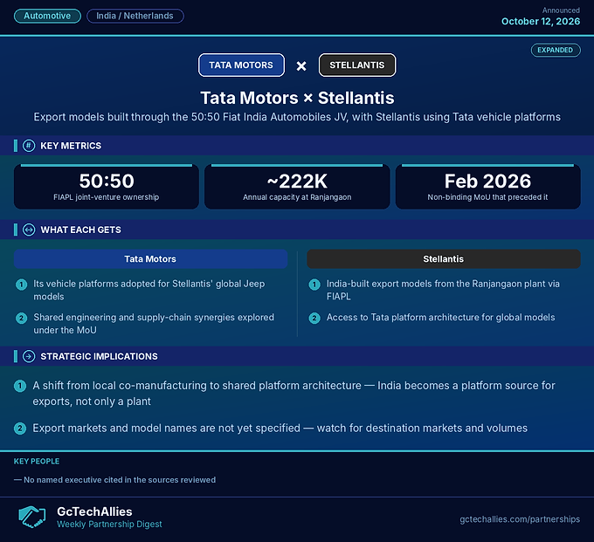Select the ~222K annual capacity metric card
The width and height of the screenshot is (594, 542).
[x=297, y=187]
